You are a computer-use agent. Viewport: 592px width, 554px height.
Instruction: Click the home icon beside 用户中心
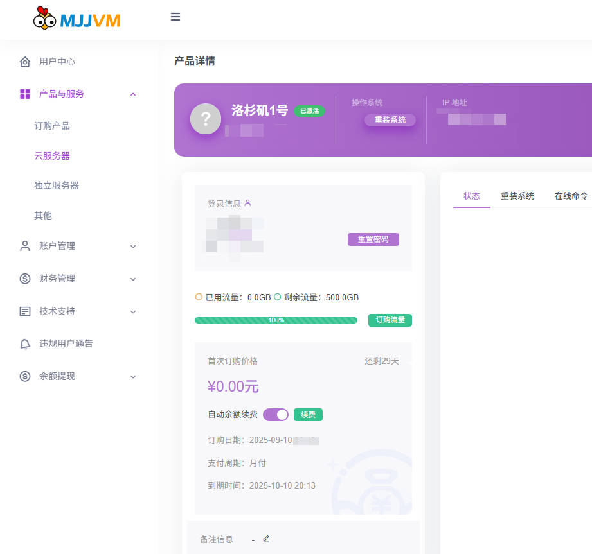[25, 62]
